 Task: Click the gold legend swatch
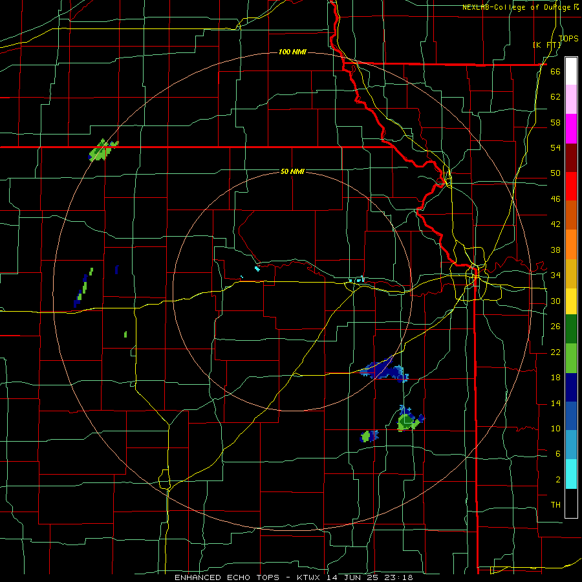(x=571, y=273)
